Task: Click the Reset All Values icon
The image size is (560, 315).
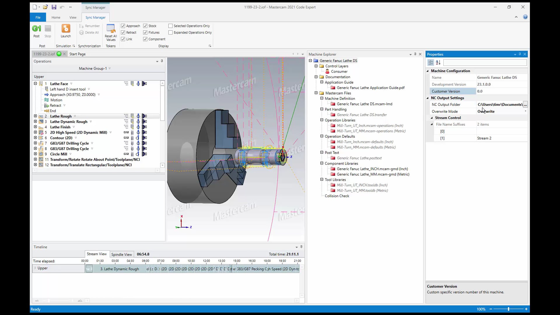Action: 111,32
